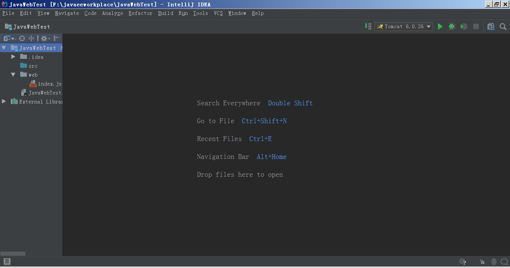Collapse all nodes in the Project panel
510x268 pixels.
click(x=31, y=38)
